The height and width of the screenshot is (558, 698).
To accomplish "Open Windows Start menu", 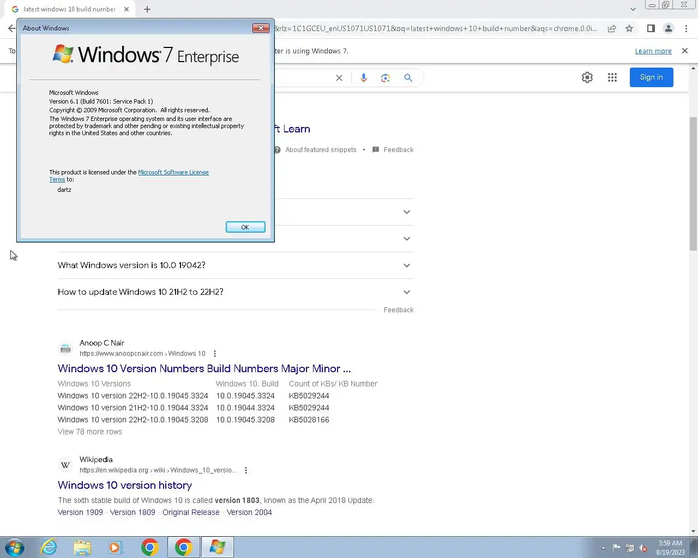I will click(15, 547).
